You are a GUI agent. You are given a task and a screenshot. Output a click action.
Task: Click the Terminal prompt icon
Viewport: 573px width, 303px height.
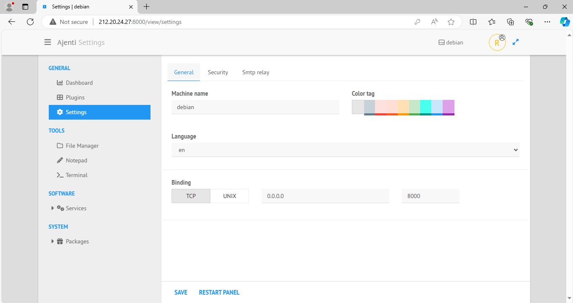(60, 175)
